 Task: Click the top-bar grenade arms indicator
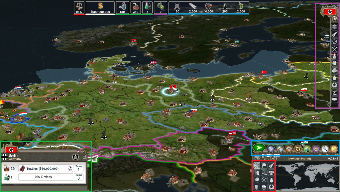tap(160, 8)
